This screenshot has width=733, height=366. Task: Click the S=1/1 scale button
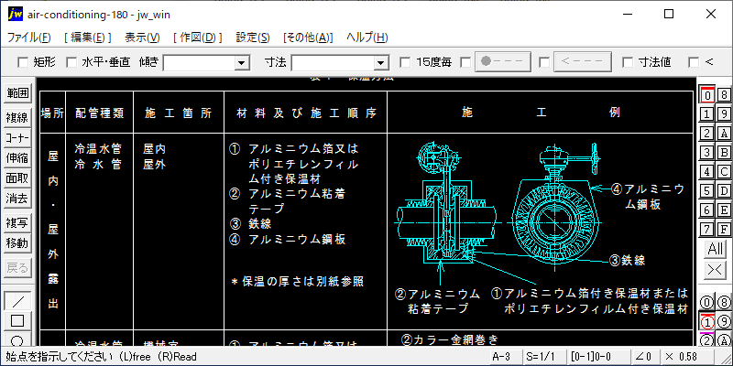(x=543, y=357)
